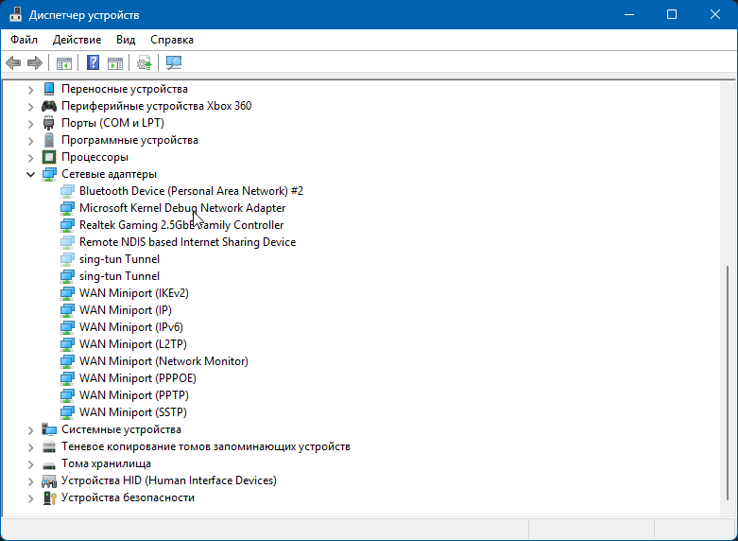Click the Процессоры chip icon
This screenshot has height=541, width=738.
[x=49, y=157]
